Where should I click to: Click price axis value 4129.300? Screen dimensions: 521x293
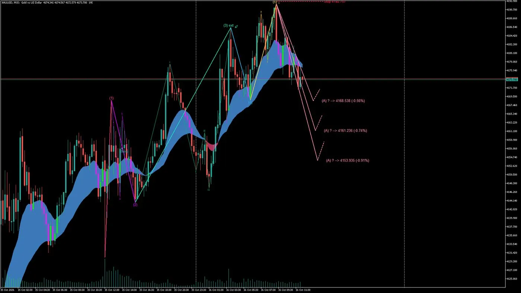tap(512, 261)
